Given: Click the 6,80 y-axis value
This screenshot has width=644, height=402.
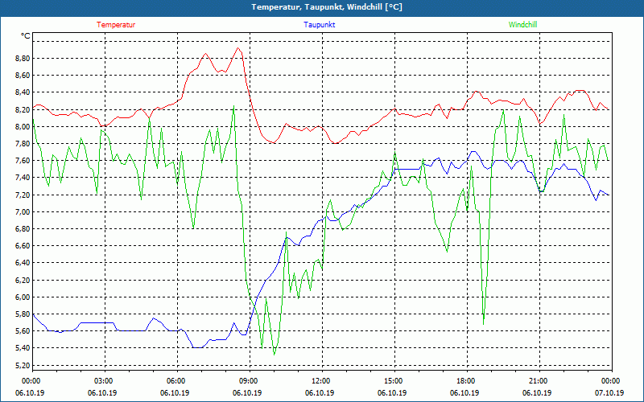Looking at the screenshot, I should point(23,229).
